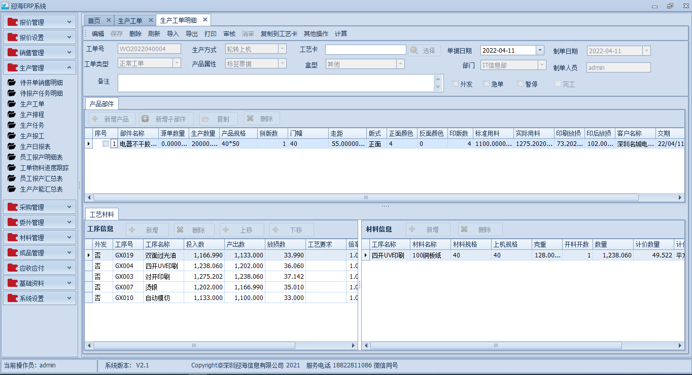Click the 采购管理 red folder icon
The width and height of the screenshot is (692, 375).
coord(13,207)
